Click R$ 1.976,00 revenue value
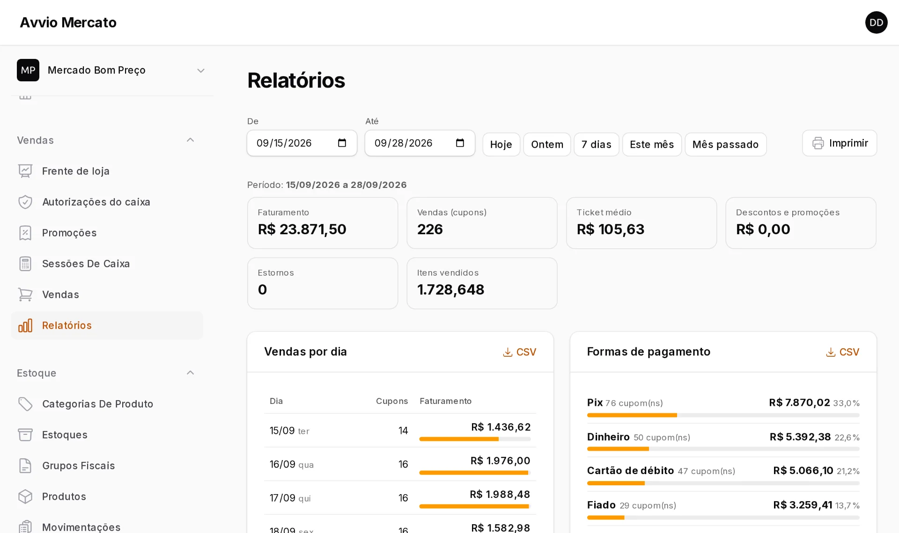The width and height of the screenshot is (899, 533). pyautogui.click(x=501, y=461)
